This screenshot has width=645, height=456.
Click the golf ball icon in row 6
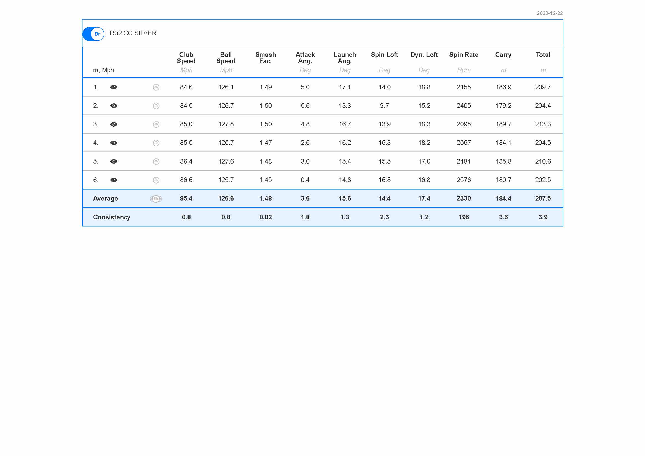pos(156,180)
